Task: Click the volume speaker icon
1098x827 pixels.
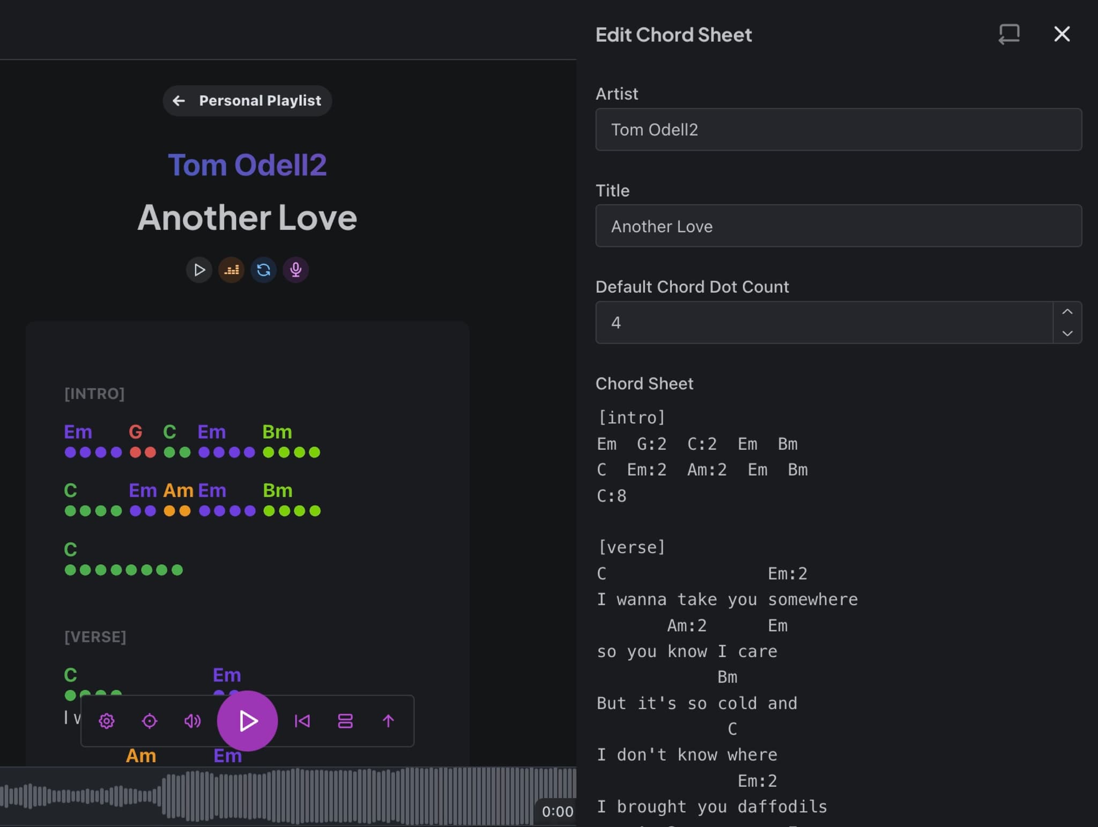Action: coord(192,721)
